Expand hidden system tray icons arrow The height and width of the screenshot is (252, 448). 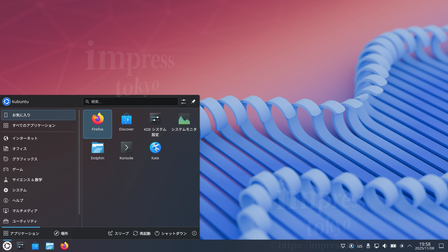410,246
